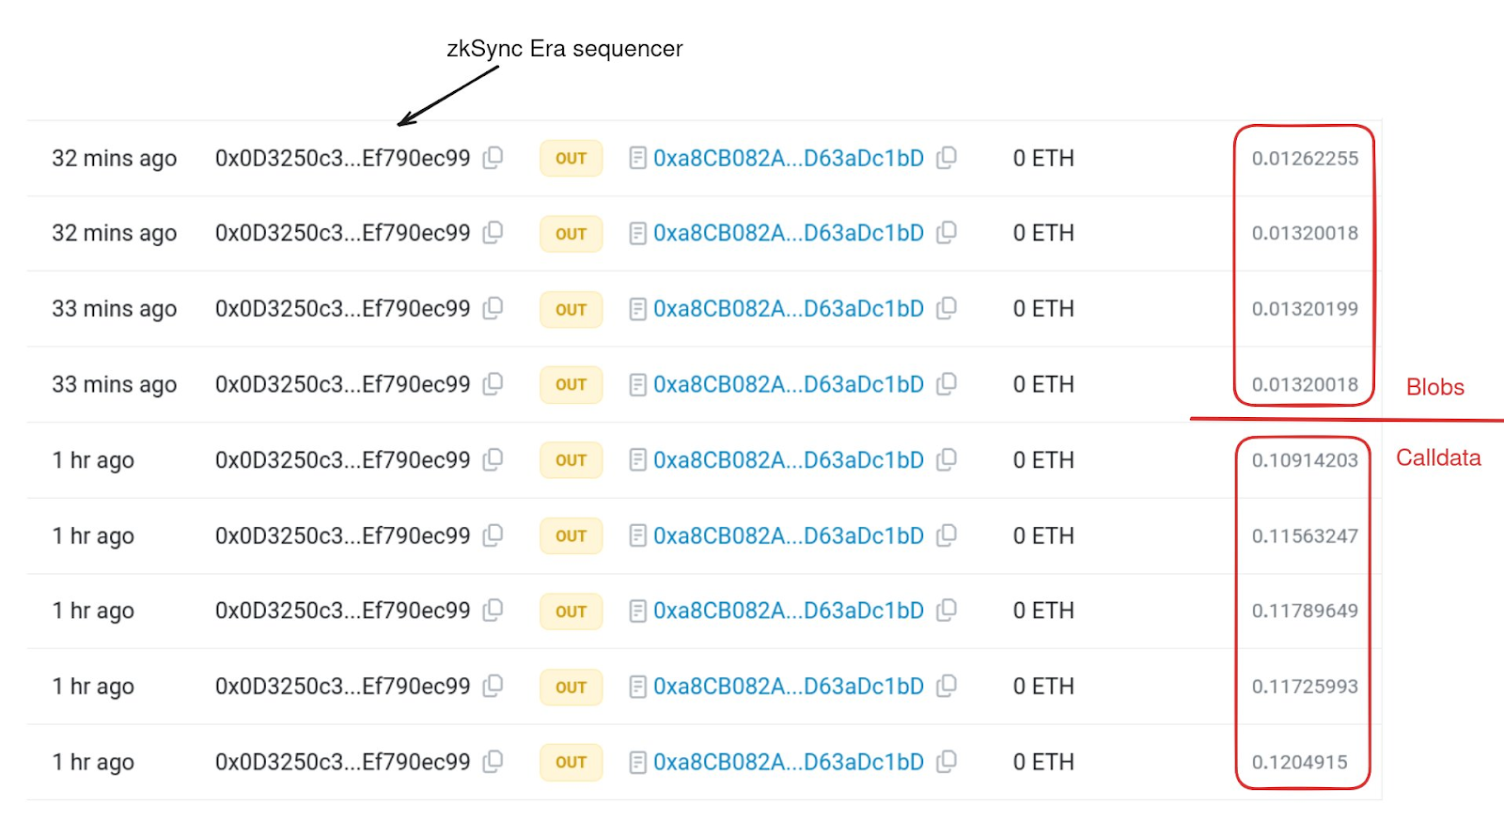The width and height of the screenshot is (1504, 820).
Task: Click the contract icon on the fourth transaction row
Action: [x=638, y=383]
